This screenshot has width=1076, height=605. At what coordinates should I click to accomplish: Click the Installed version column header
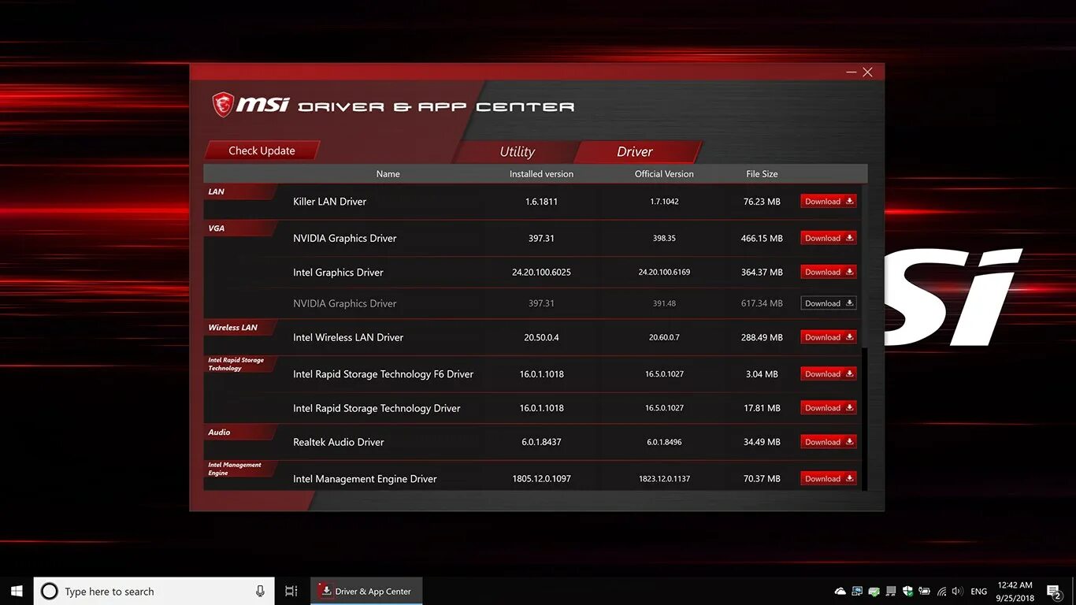point(541,174)
